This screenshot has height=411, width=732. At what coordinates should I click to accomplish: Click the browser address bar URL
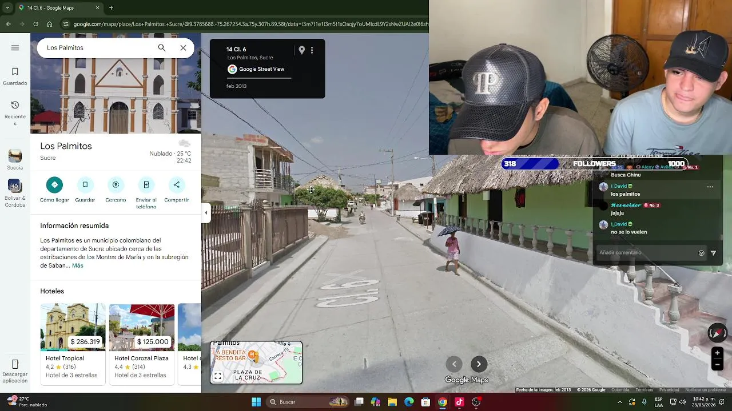coord(250,24)
